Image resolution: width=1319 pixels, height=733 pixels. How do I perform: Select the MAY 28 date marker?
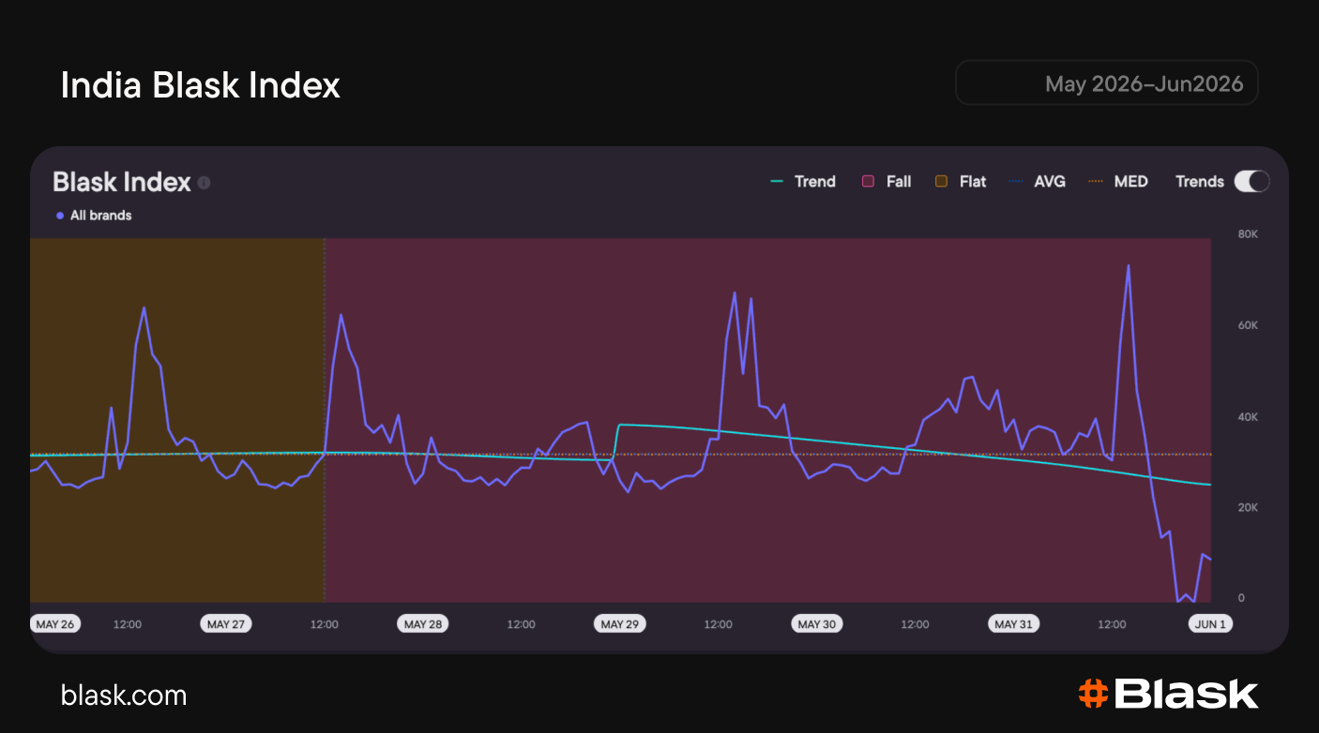coord(423,624)
